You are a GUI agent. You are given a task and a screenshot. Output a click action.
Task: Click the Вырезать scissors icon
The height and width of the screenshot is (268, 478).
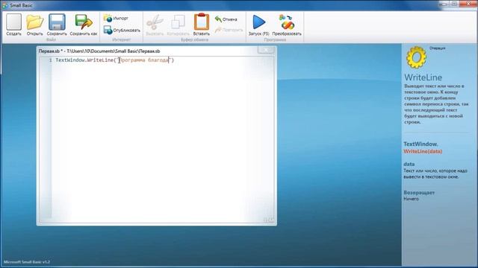coord(155,25)
